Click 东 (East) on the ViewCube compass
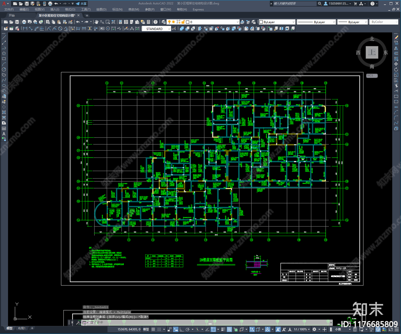The height and width of the screenshot is (334, 401). pos(385,53)
